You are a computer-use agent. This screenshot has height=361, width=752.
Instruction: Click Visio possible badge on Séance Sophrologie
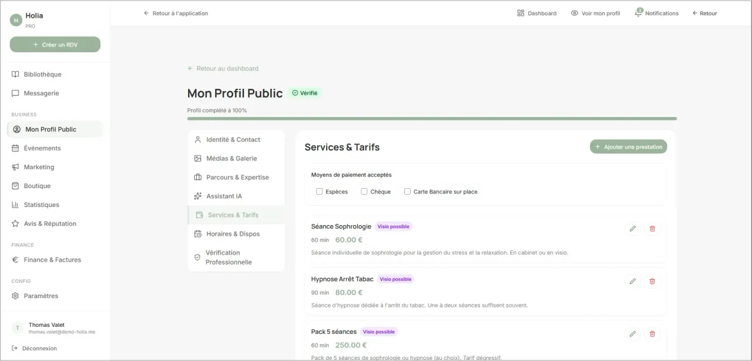click(x=394, y=226)
